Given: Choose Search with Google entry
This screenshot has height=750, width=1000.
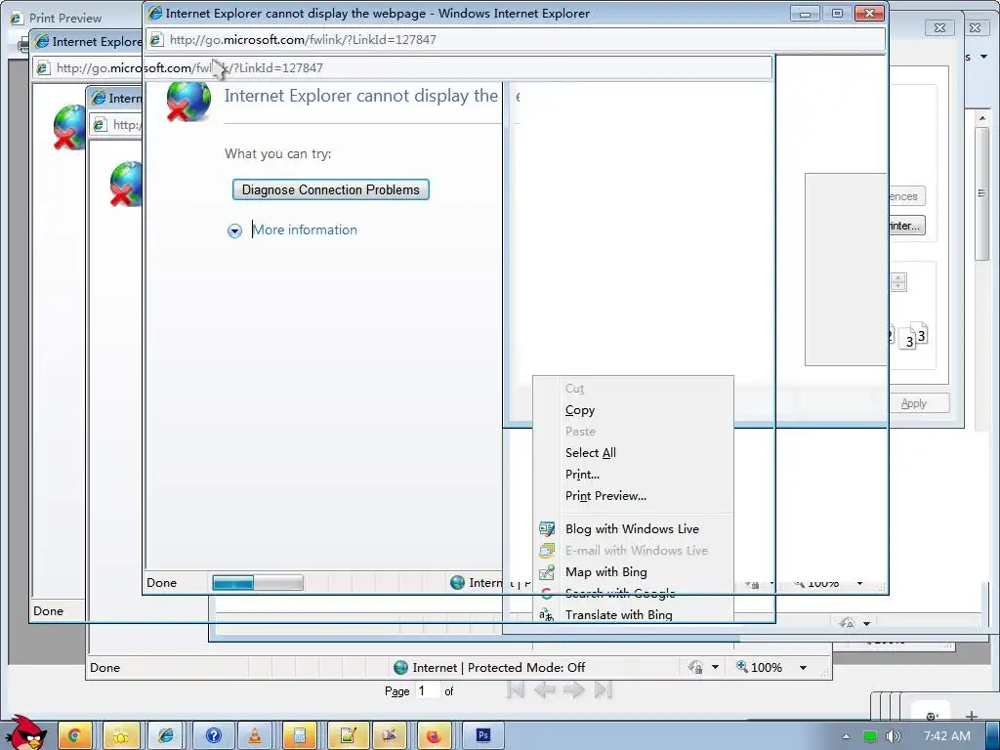Looking at the screenshot, I should click(620, 593).
